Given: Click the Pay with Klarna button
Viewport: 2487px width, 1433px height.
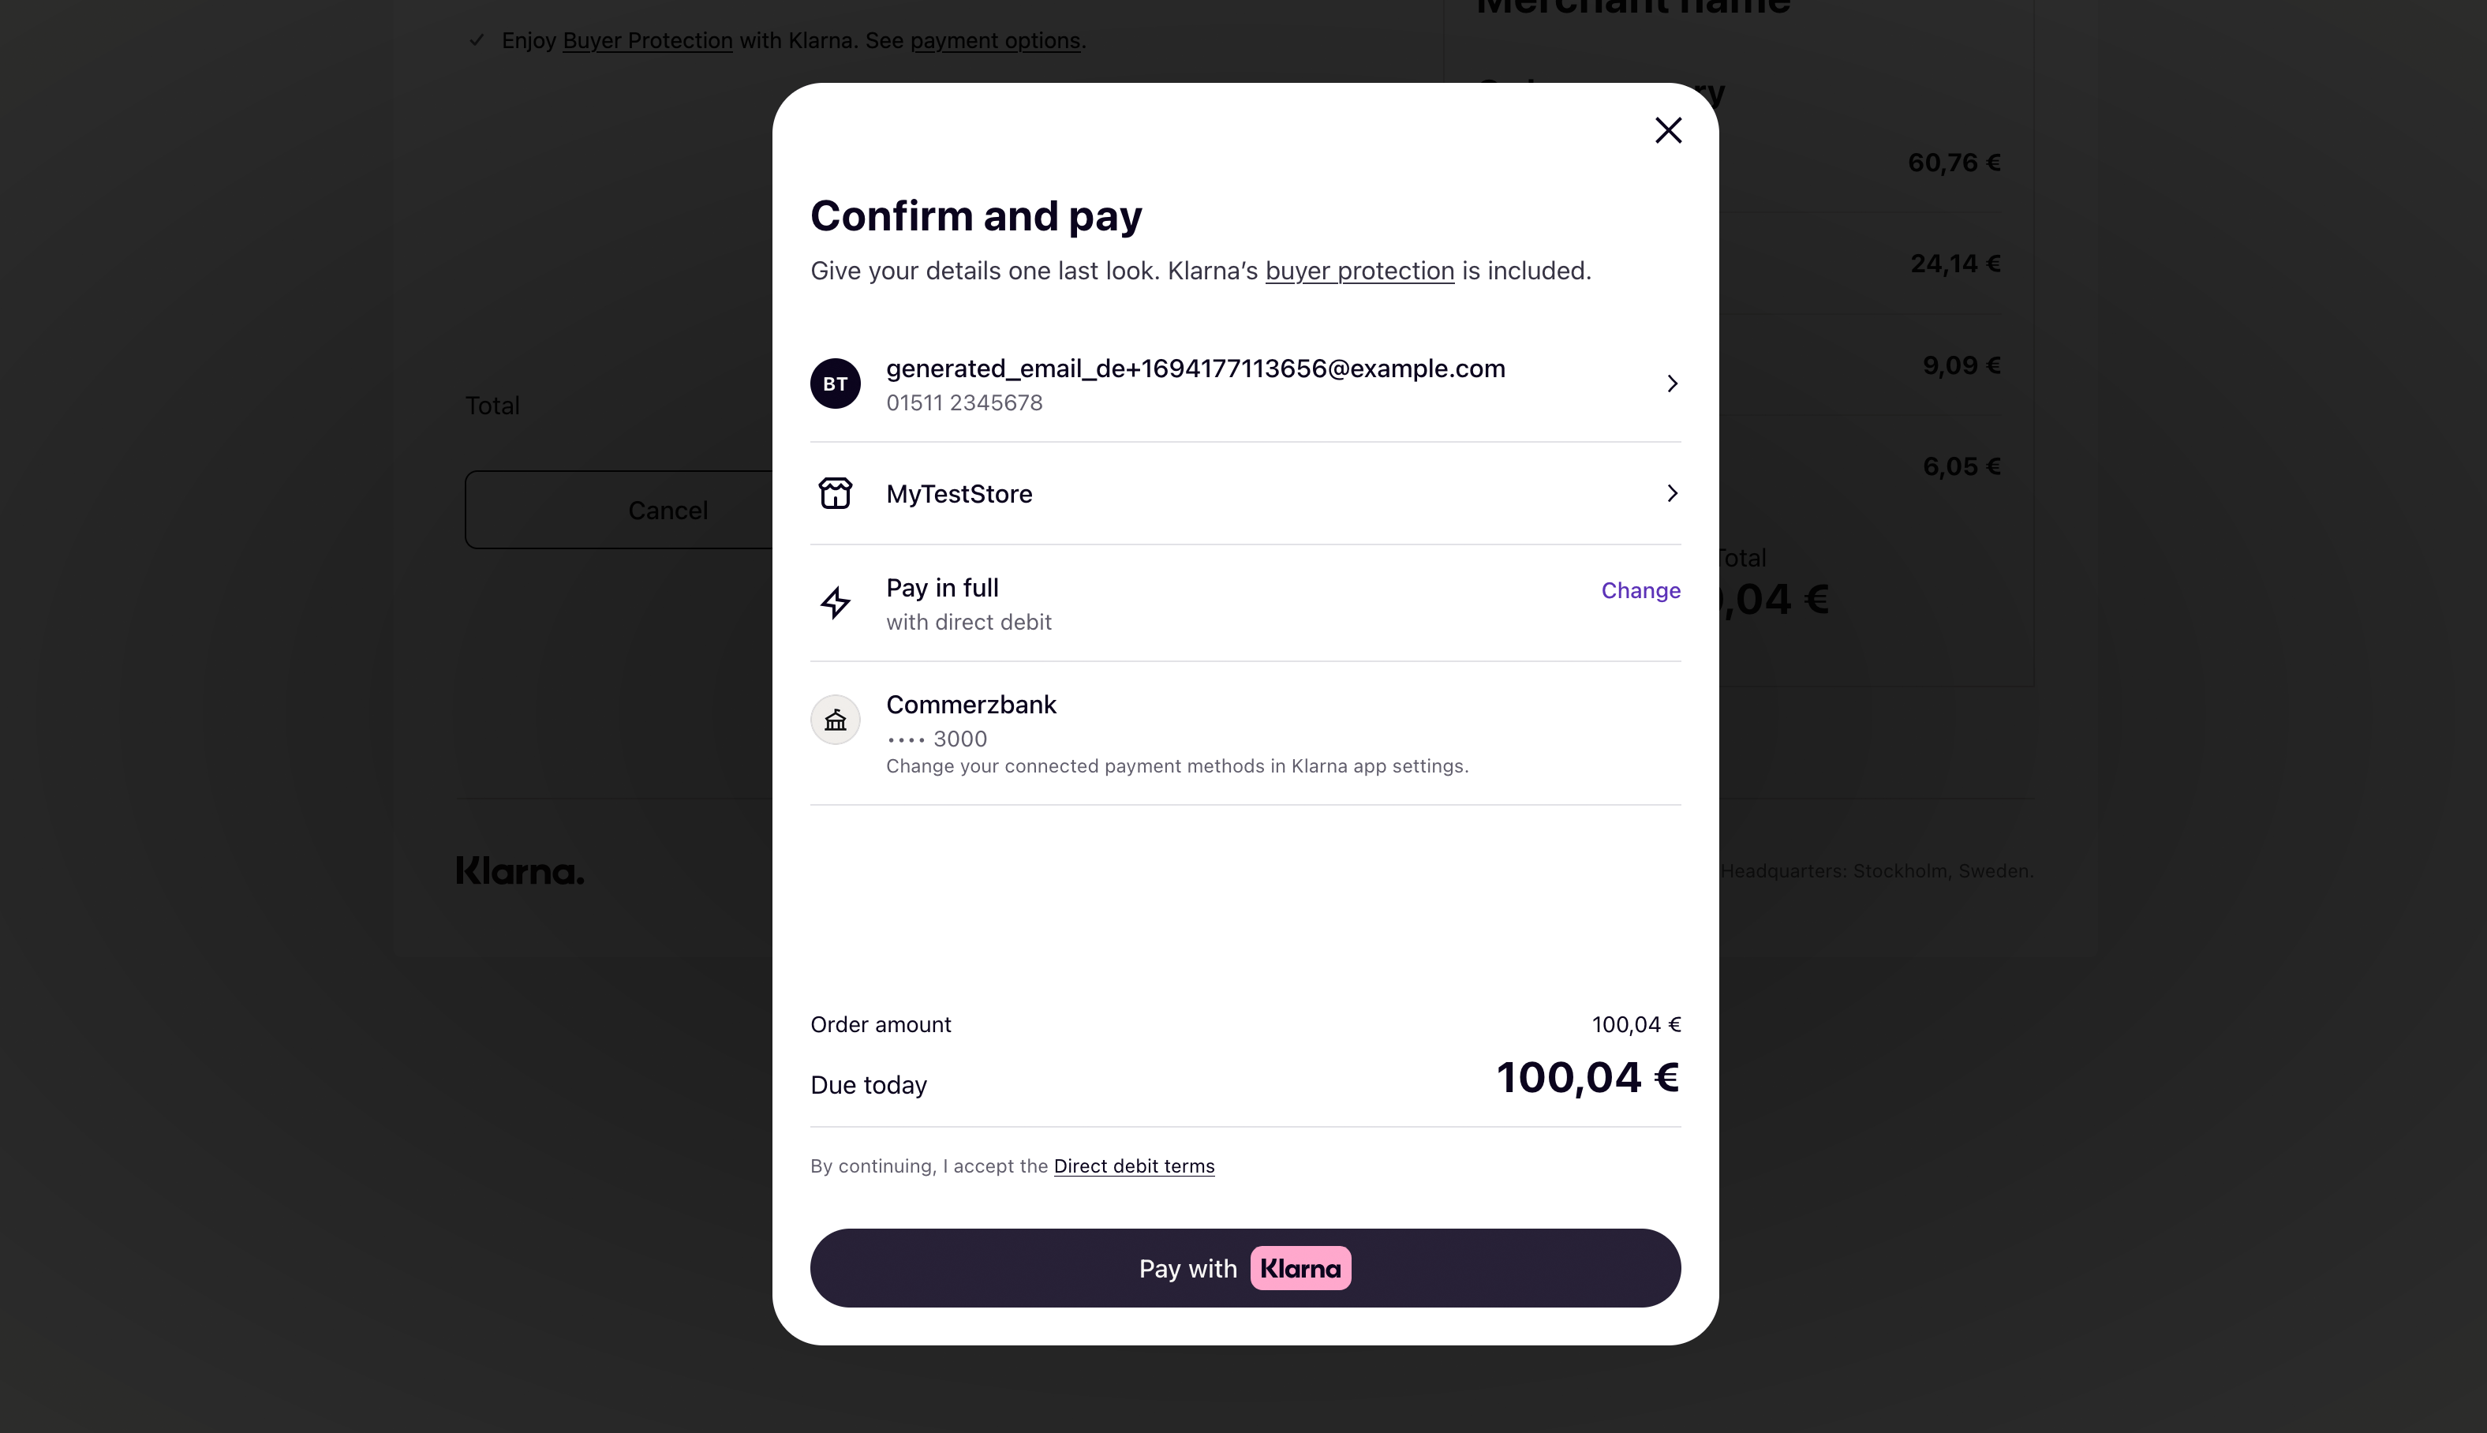Looking at the screenshot, I should (x=1245, y=1269).
